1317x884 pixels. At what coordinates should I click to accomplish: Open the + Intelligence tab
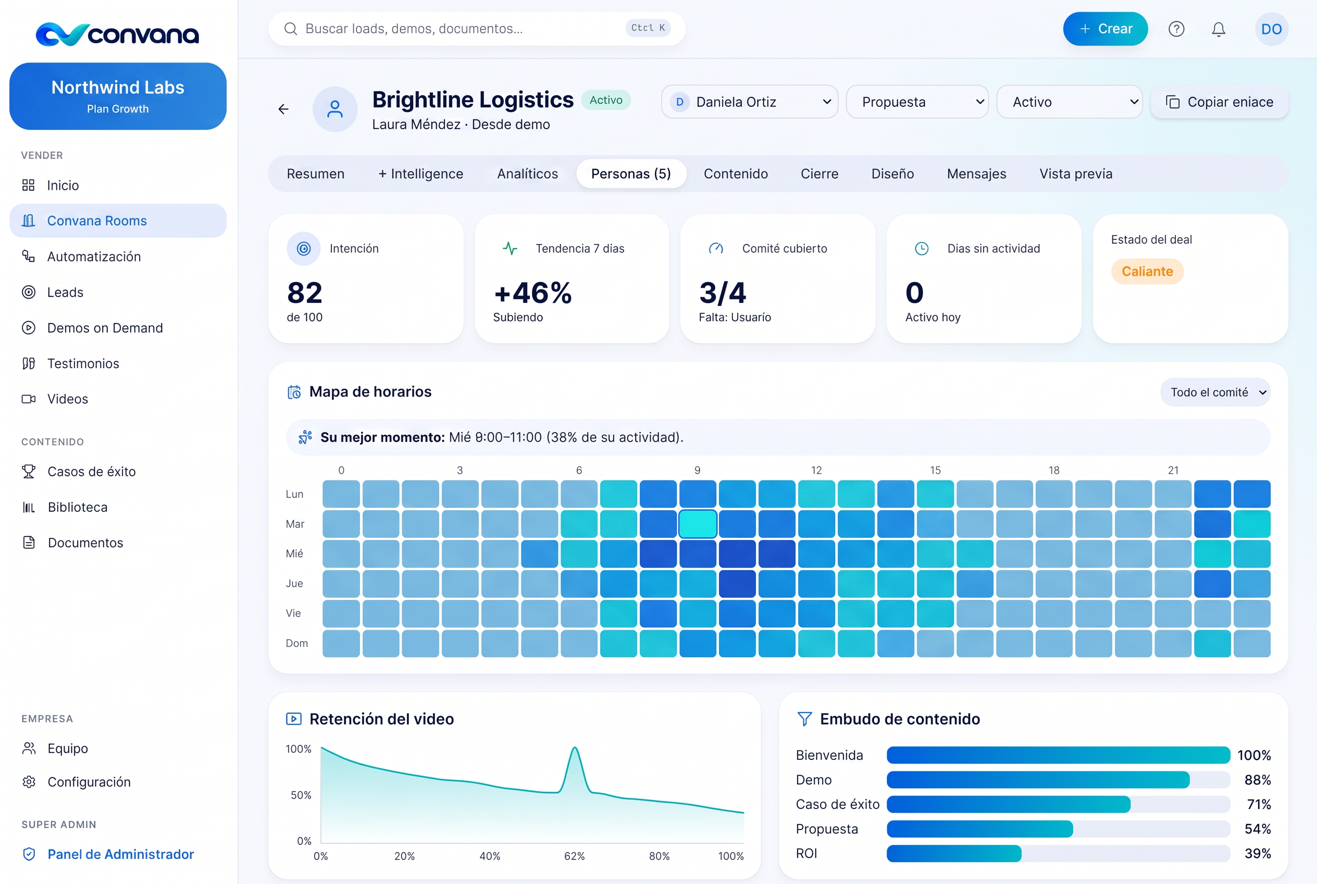pos(420,174)
